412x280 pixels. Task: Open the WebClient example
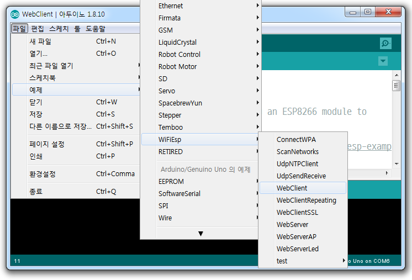(x=303, y=188)
